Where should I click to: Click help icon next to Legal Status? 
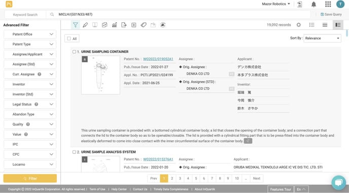37,104
